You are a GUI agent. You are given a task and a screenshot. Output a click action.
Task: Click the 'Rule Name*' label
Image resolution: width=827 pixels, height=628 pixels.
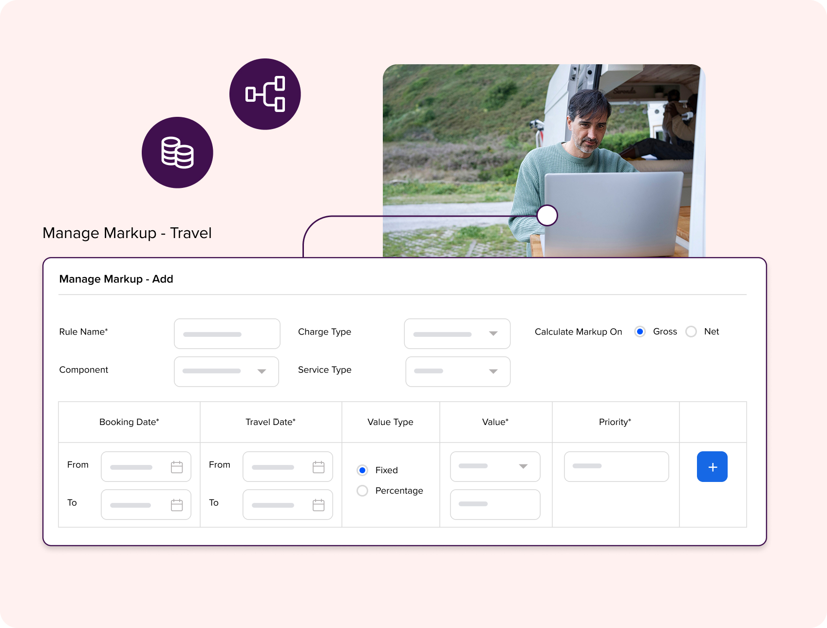point(83,332)
